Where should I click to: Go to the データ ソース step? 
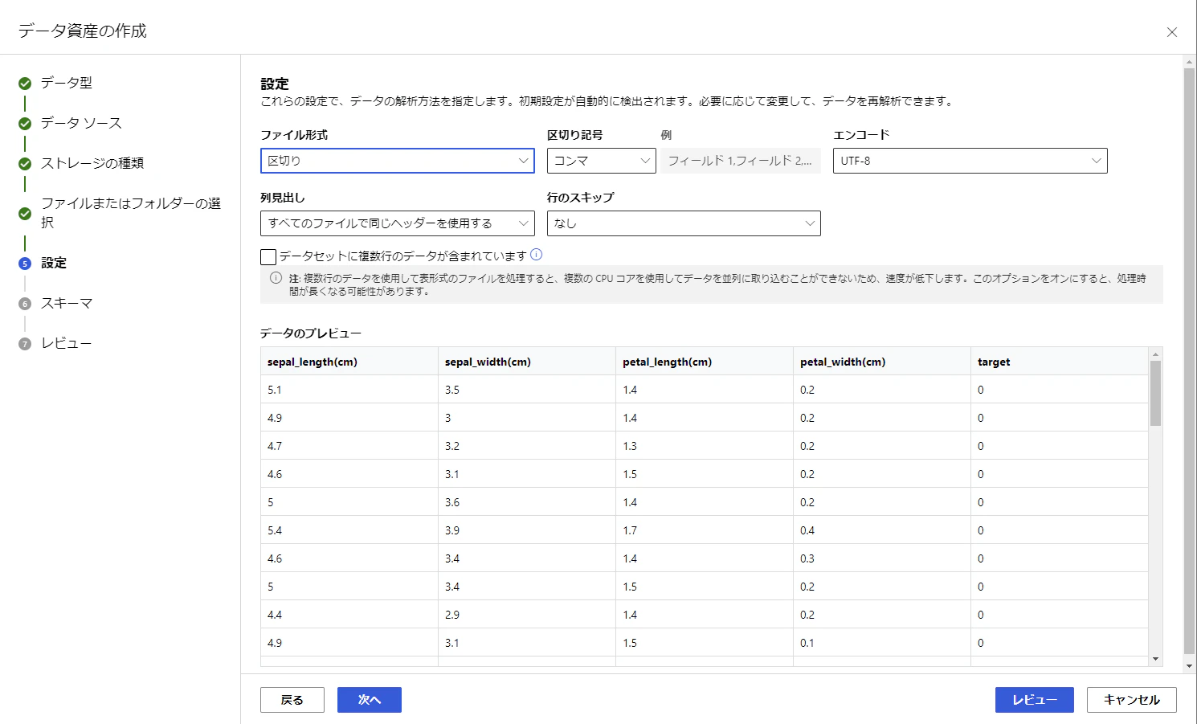pyautogui.click(x=81, y=123)
